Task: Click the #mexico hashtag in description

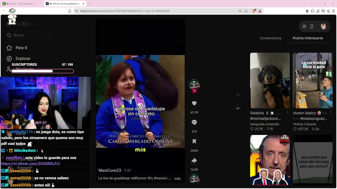Action: click(x=161, y=178)
